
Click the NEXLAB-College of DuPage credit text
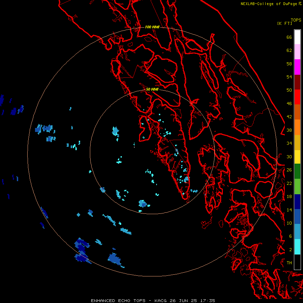269,4
